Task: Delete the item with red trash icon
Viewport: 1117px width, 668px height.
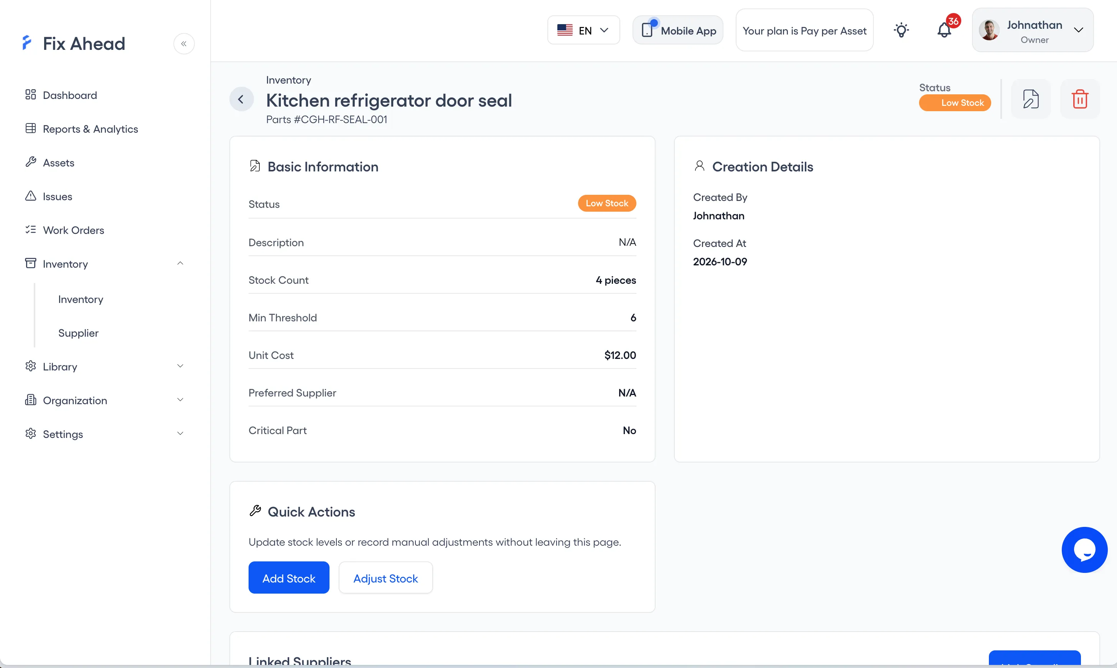Action: click(1080, 99)
